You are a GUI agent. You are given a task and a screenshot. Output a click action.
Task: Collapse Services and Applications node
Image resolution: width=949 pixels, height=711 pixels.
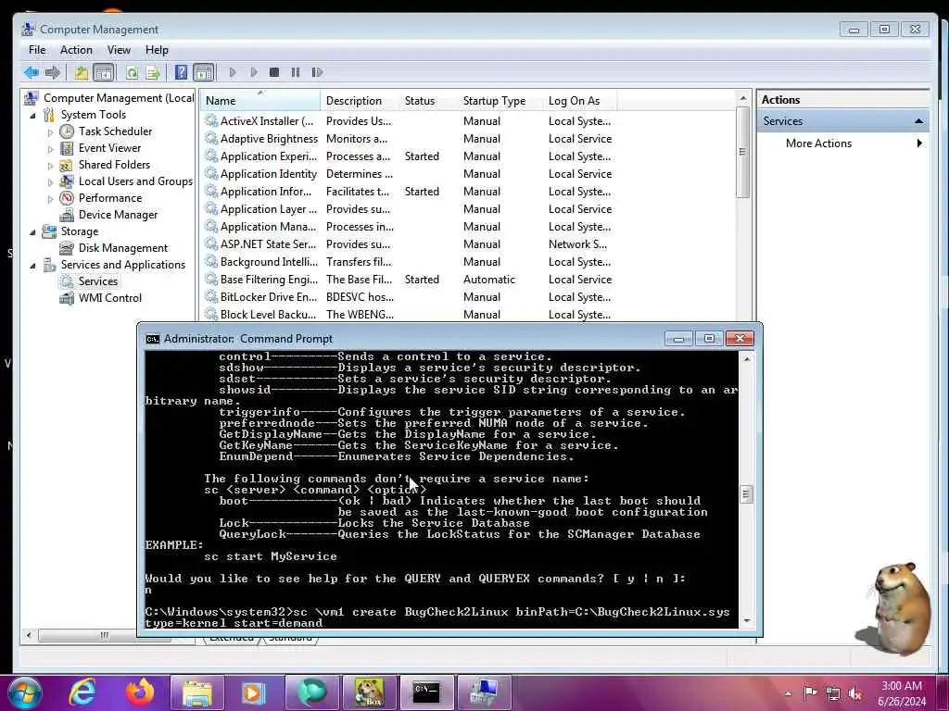32,265
